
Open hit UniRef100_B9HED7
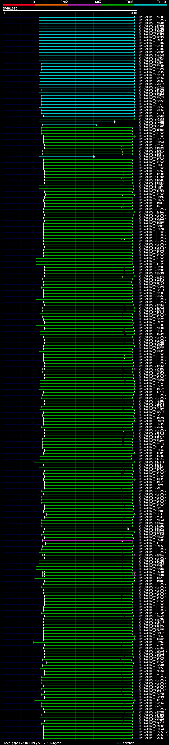152,31
